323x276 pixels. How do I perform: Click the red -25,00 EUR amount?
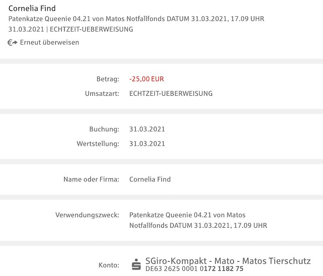click(147, 79)
